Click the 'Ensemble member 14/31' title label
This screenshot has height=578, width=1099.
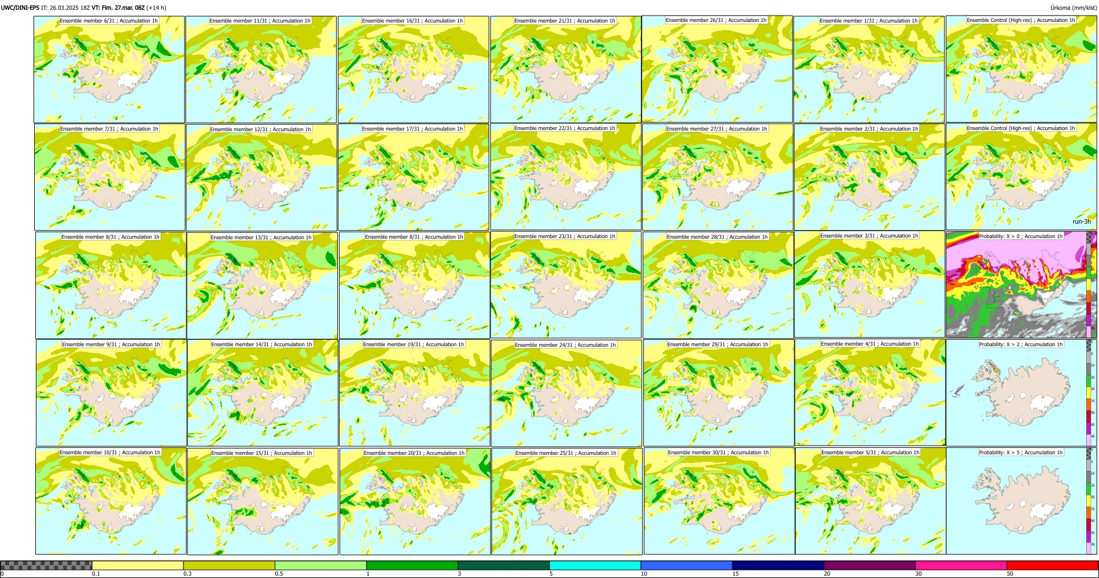click(261, 344)
